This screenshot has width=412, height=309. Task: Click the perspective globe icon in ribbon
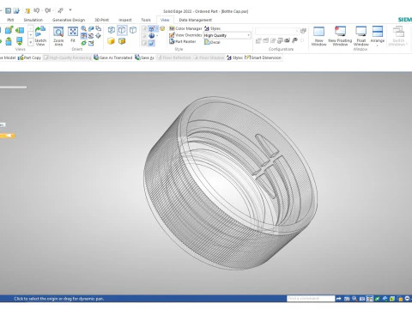(x=152, y=36)
